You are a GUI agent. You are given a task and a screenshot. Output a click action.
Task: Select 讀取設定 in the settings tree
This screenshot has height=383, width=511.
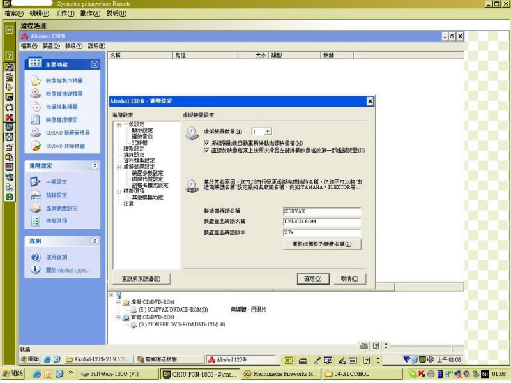(x=133, y=149)
